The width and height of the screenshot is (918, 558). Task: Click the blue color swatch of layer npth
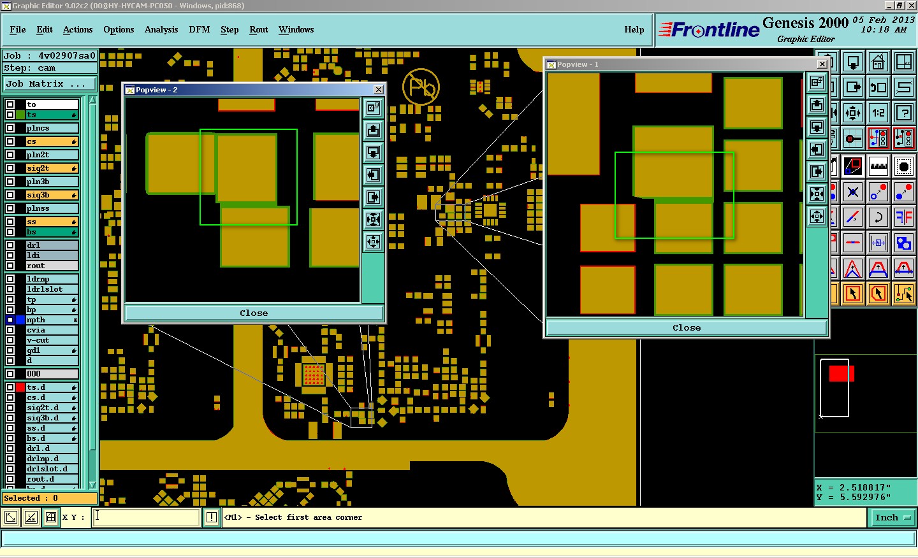tap(20, 320)
